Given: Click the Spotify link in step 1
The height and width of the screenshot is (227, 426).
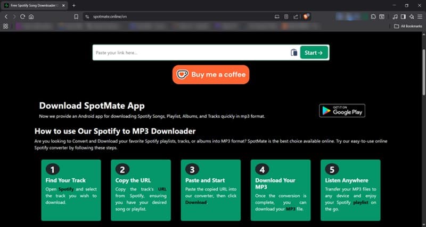Looking at the screenshot, I should tap(66, 189).
